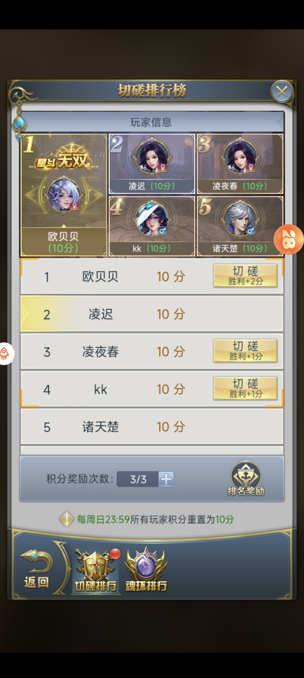Close the 切磋排行榜 panel with X
This screenshot has height=678, width=304.
(x=282, y=92)
